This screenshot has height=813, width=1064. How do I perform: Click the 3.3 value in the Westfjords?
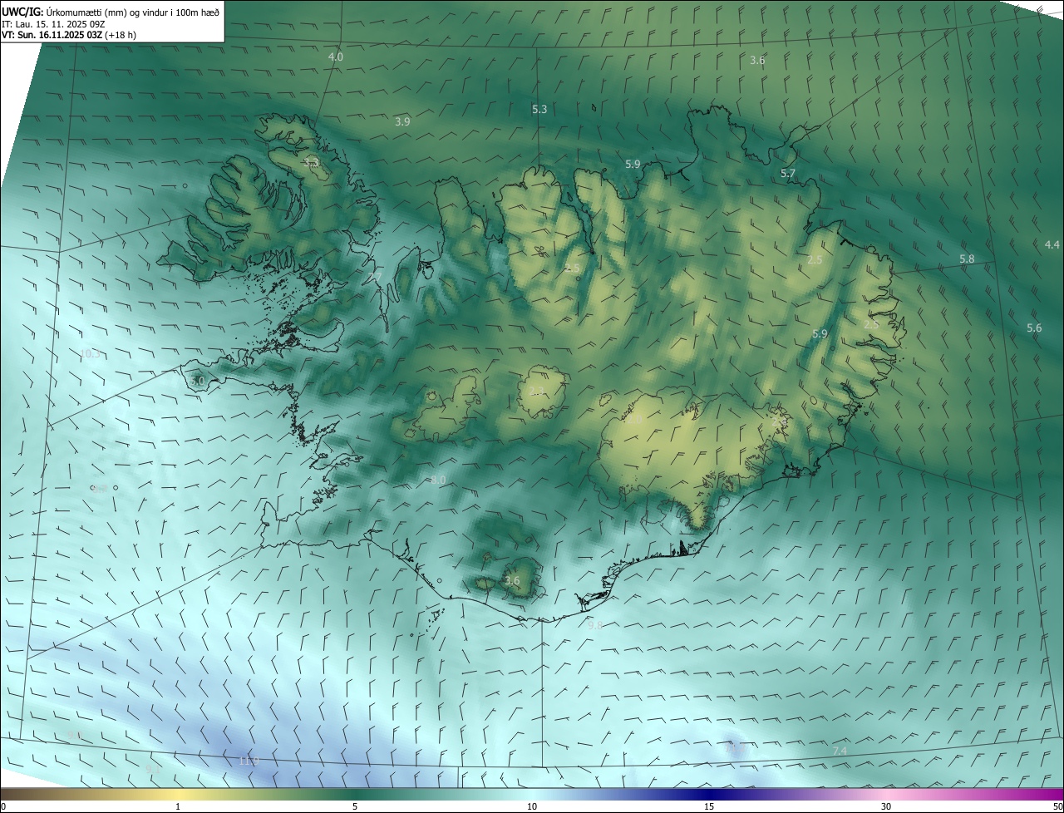pyautogui.click(x=311, y=162)
